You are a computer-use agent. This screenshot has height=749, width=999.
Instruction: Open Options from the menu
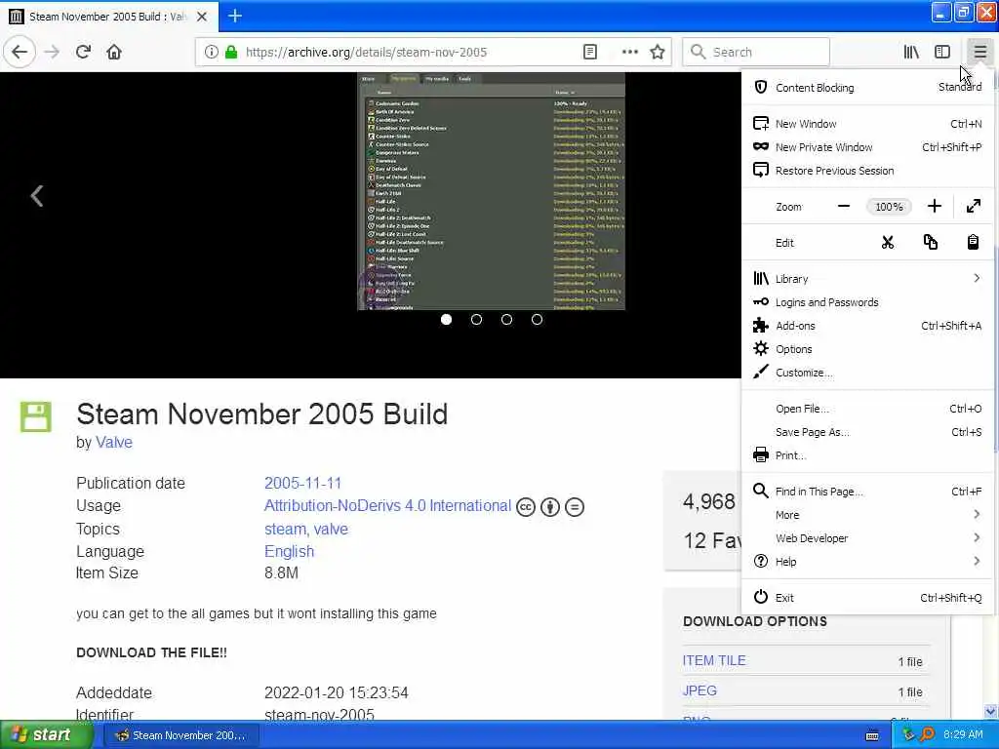click(867, 349)
